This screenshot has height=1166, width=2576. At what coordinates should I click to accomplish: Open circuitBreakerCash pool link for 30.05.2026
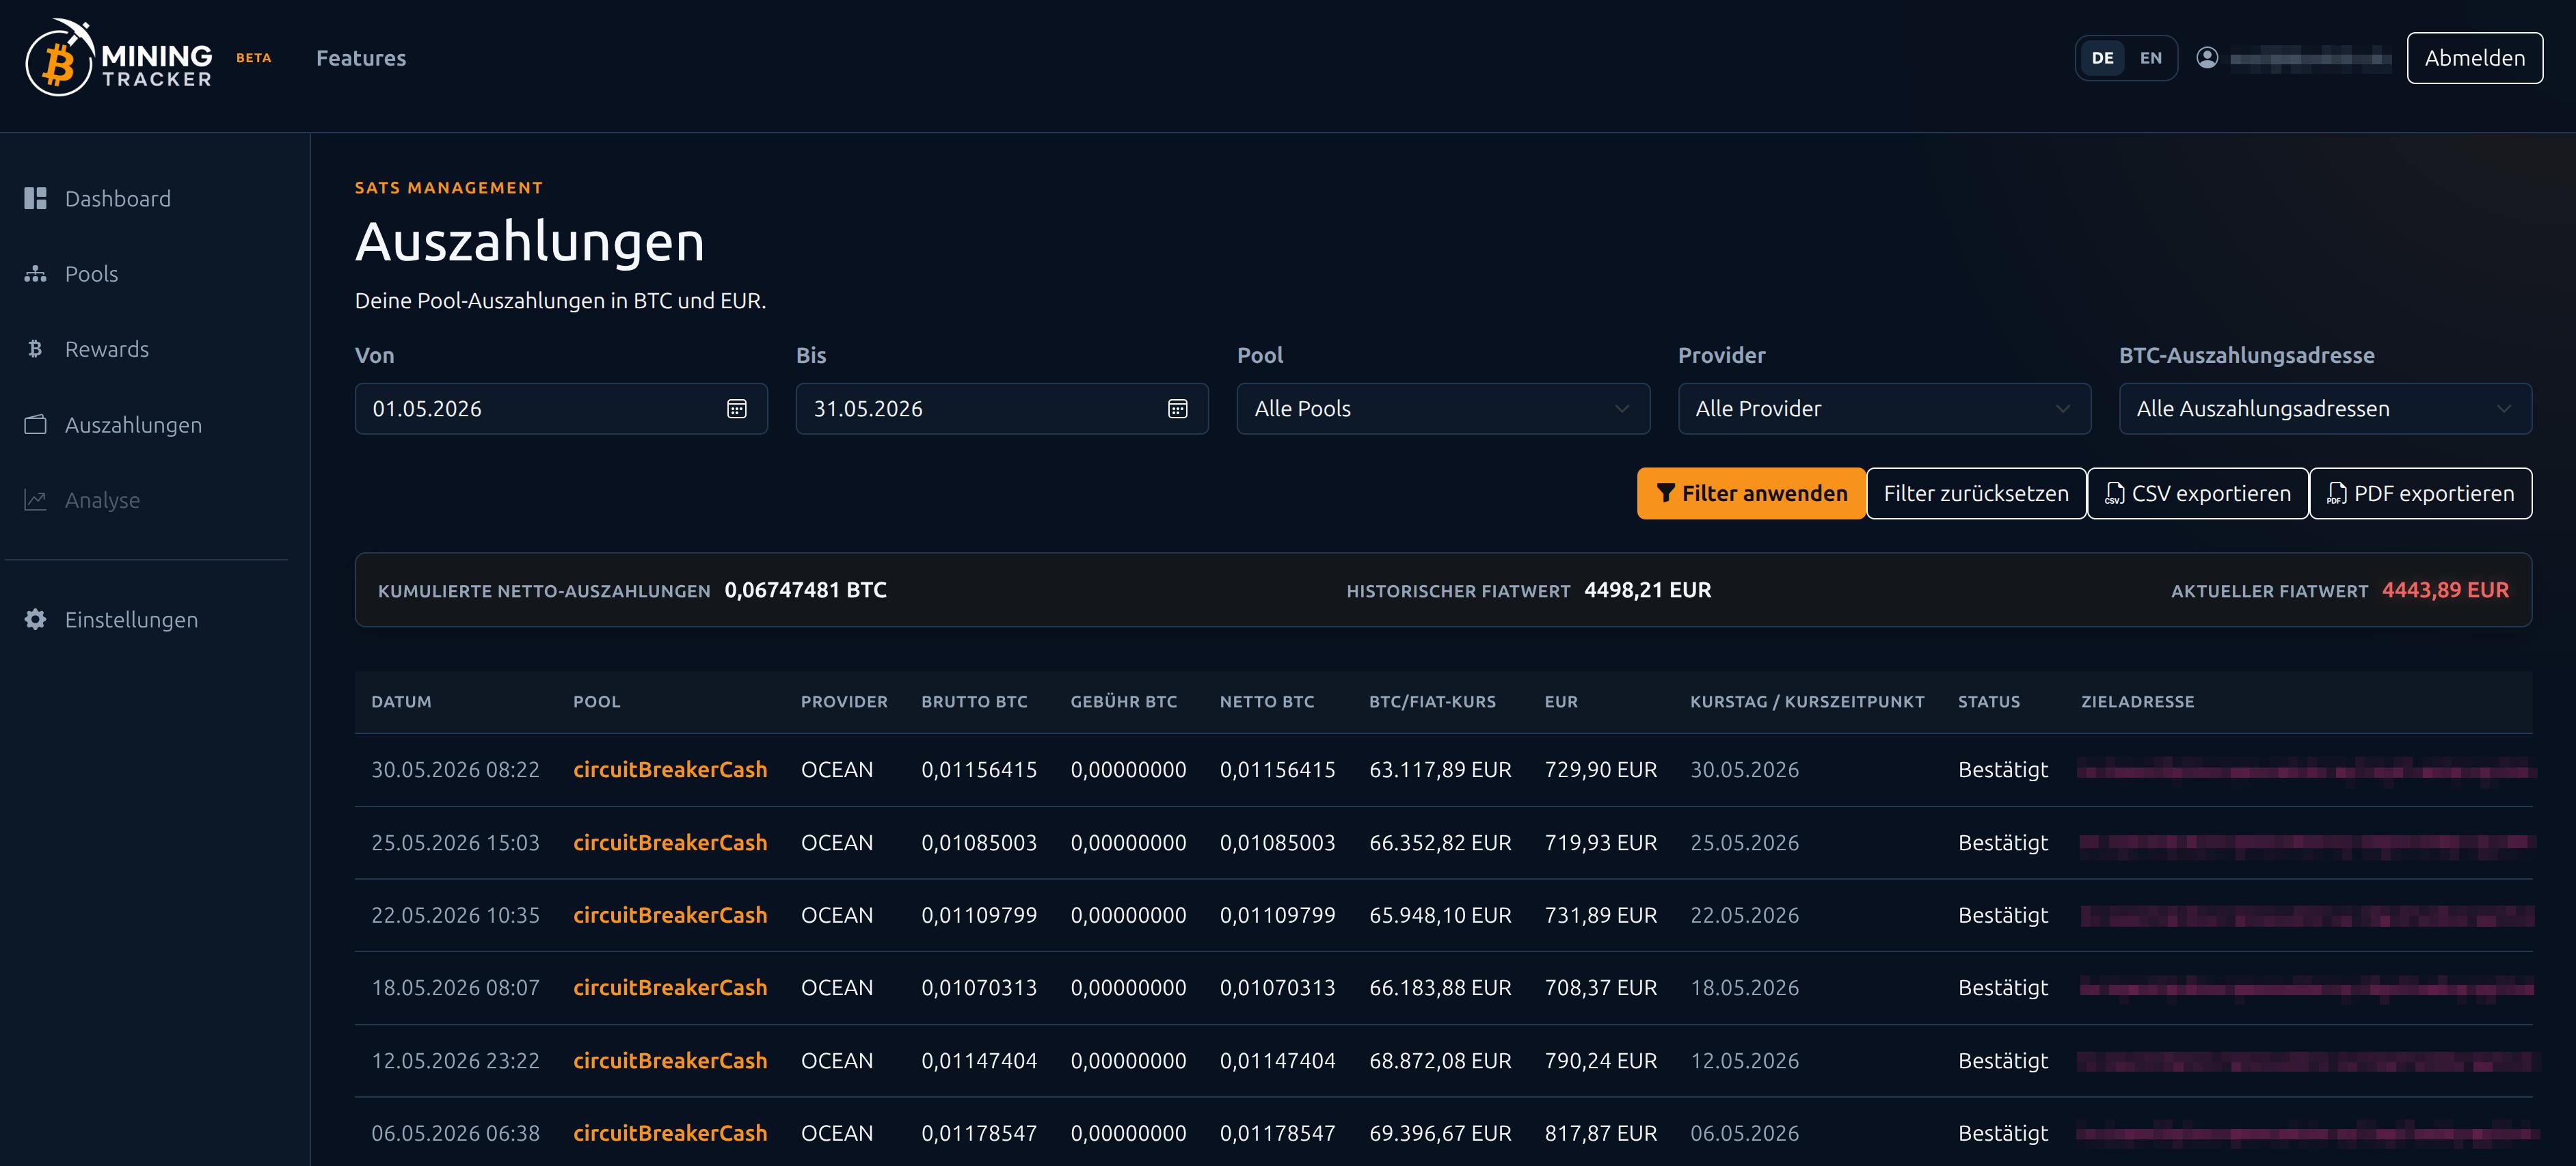pyautogui.click(x=670, y=769)
